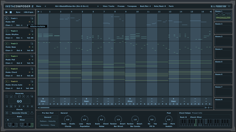Open the View: Tracks dropdown

[109, 6]
